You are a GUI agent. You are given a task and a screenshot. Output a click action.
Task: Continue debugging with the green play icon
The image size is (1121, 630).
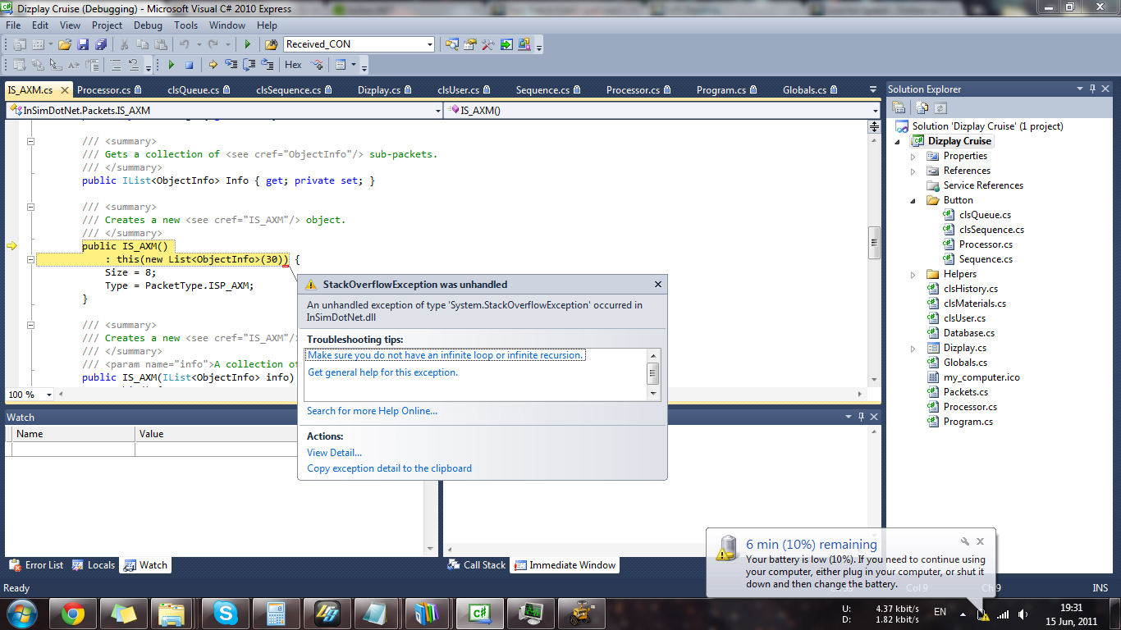coord(172,65)
